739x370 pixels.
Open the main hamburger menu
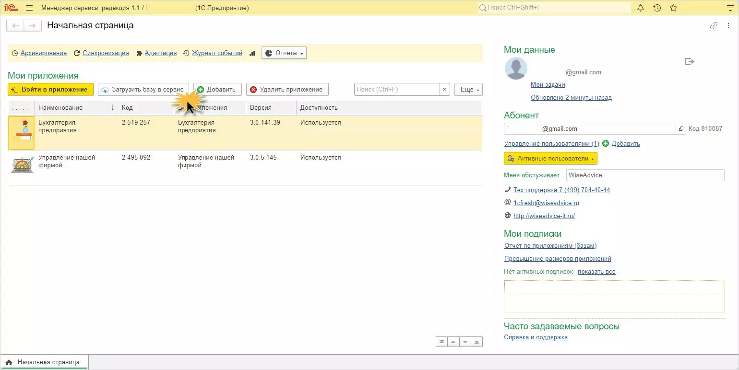pos(29,8)
